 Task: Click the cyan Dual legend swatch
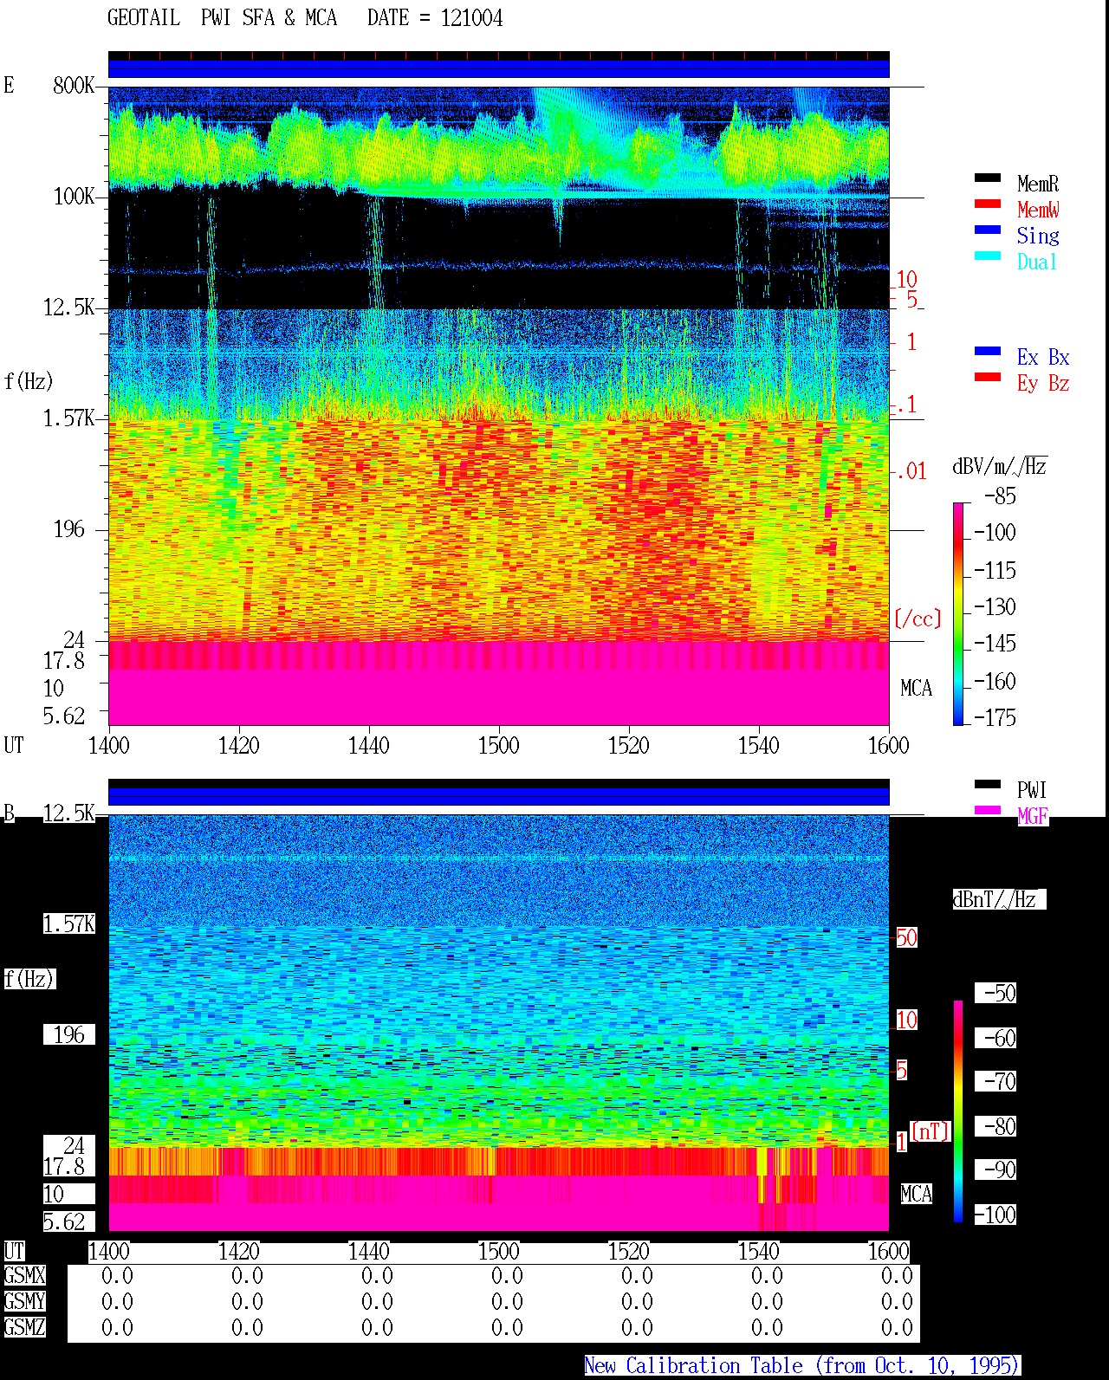[x=988, y=256]
